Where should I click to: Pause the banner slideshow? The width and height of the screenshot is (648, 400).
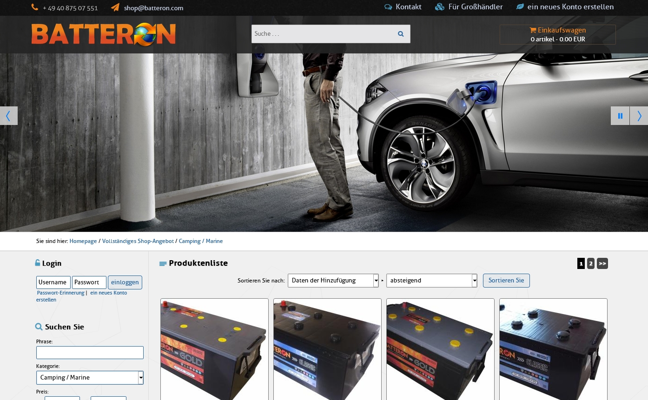tap(620, 116)
